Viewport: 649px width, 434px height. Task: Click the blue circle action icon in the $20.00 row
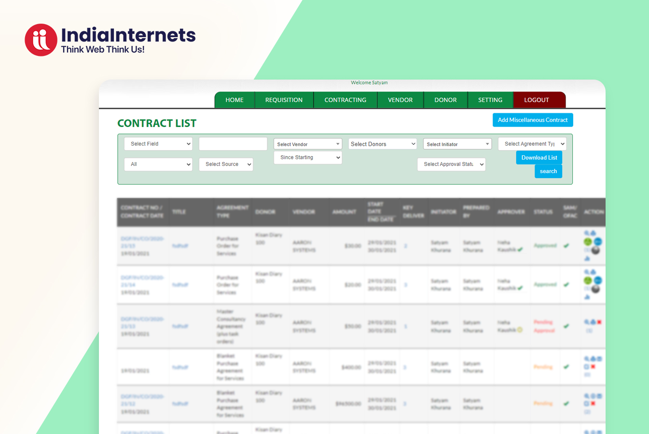(x=598, y=281)
